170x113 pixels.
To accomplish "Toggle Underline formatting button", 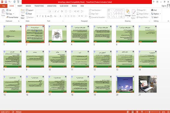I will pyautogui.click(x=43, y=16).
